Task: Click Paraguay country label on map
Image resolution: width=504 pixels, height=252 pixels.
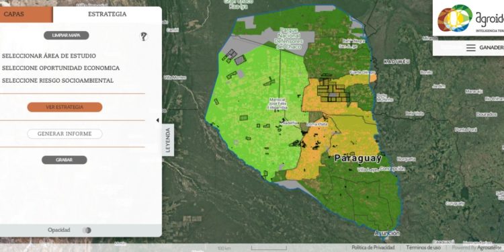Action: tap(358, 158)
